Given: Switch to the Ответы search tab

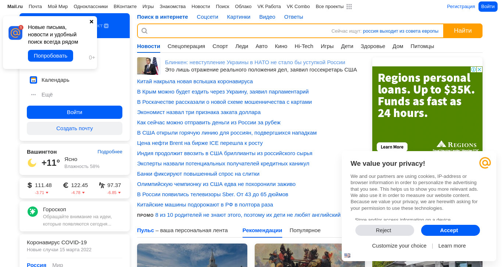Looking at the screenshot, I should tap(294, 17).
